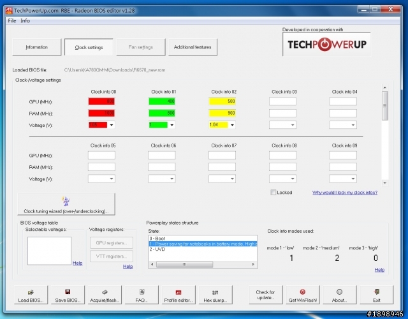This screenshot has width=408, height=319.
Task: Open the File menu
Action: pyautogui.click(x=11, y=20)
